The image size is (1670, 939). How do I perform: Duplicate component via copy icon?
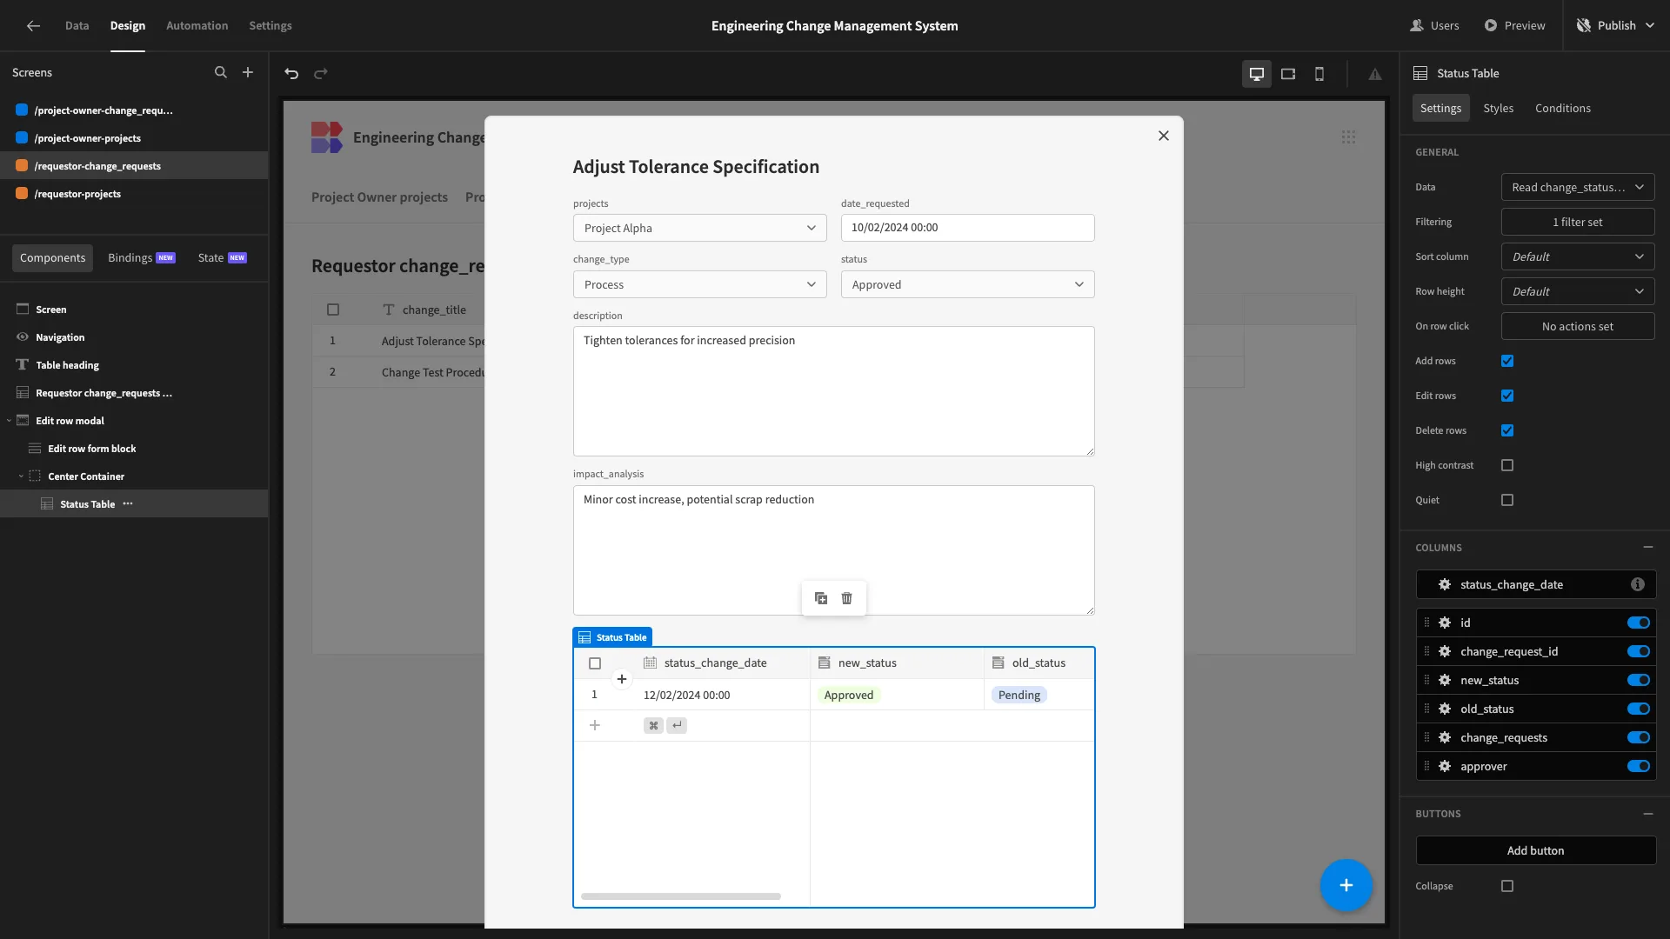821,598
